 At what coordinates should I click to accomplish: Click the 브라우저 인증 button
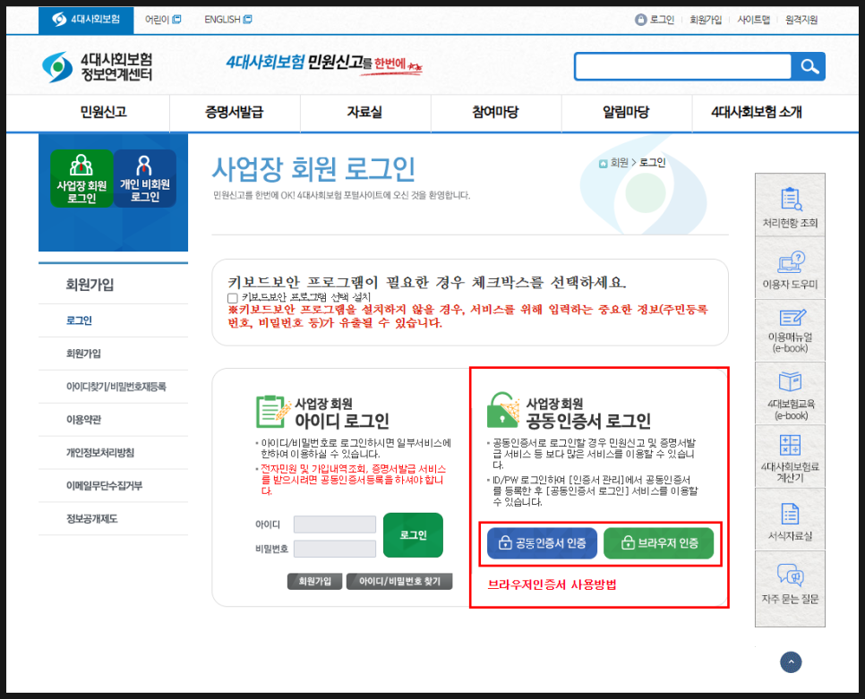point(659,543)
